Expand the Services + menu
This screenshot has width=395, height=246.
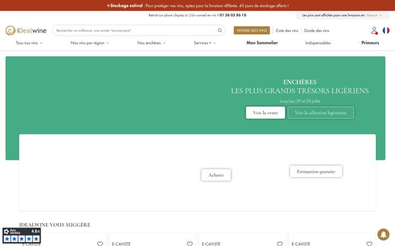tap(205, 43)
